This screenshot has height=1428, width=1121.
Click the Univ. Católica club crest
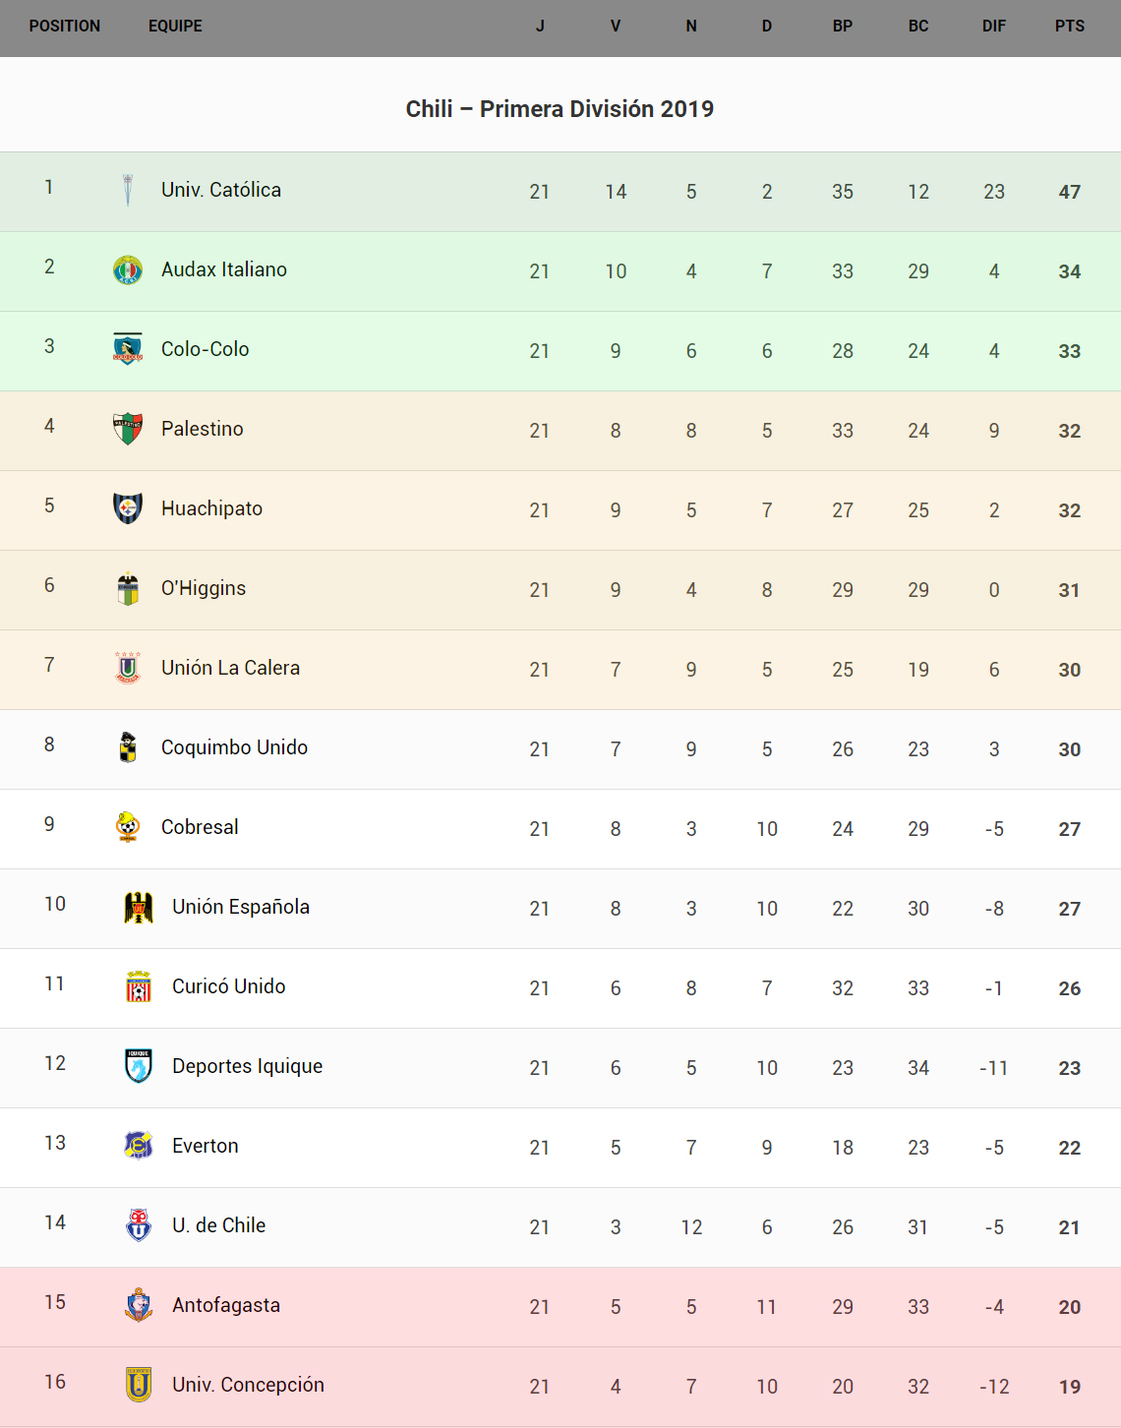(128, 190)
